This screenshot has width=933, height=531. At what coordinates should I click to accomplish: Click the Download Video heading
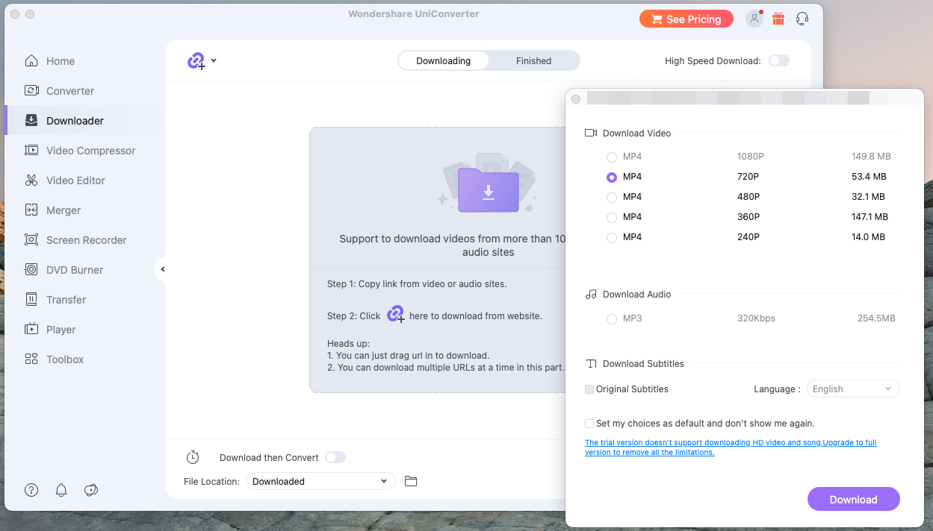coord(636,133)
